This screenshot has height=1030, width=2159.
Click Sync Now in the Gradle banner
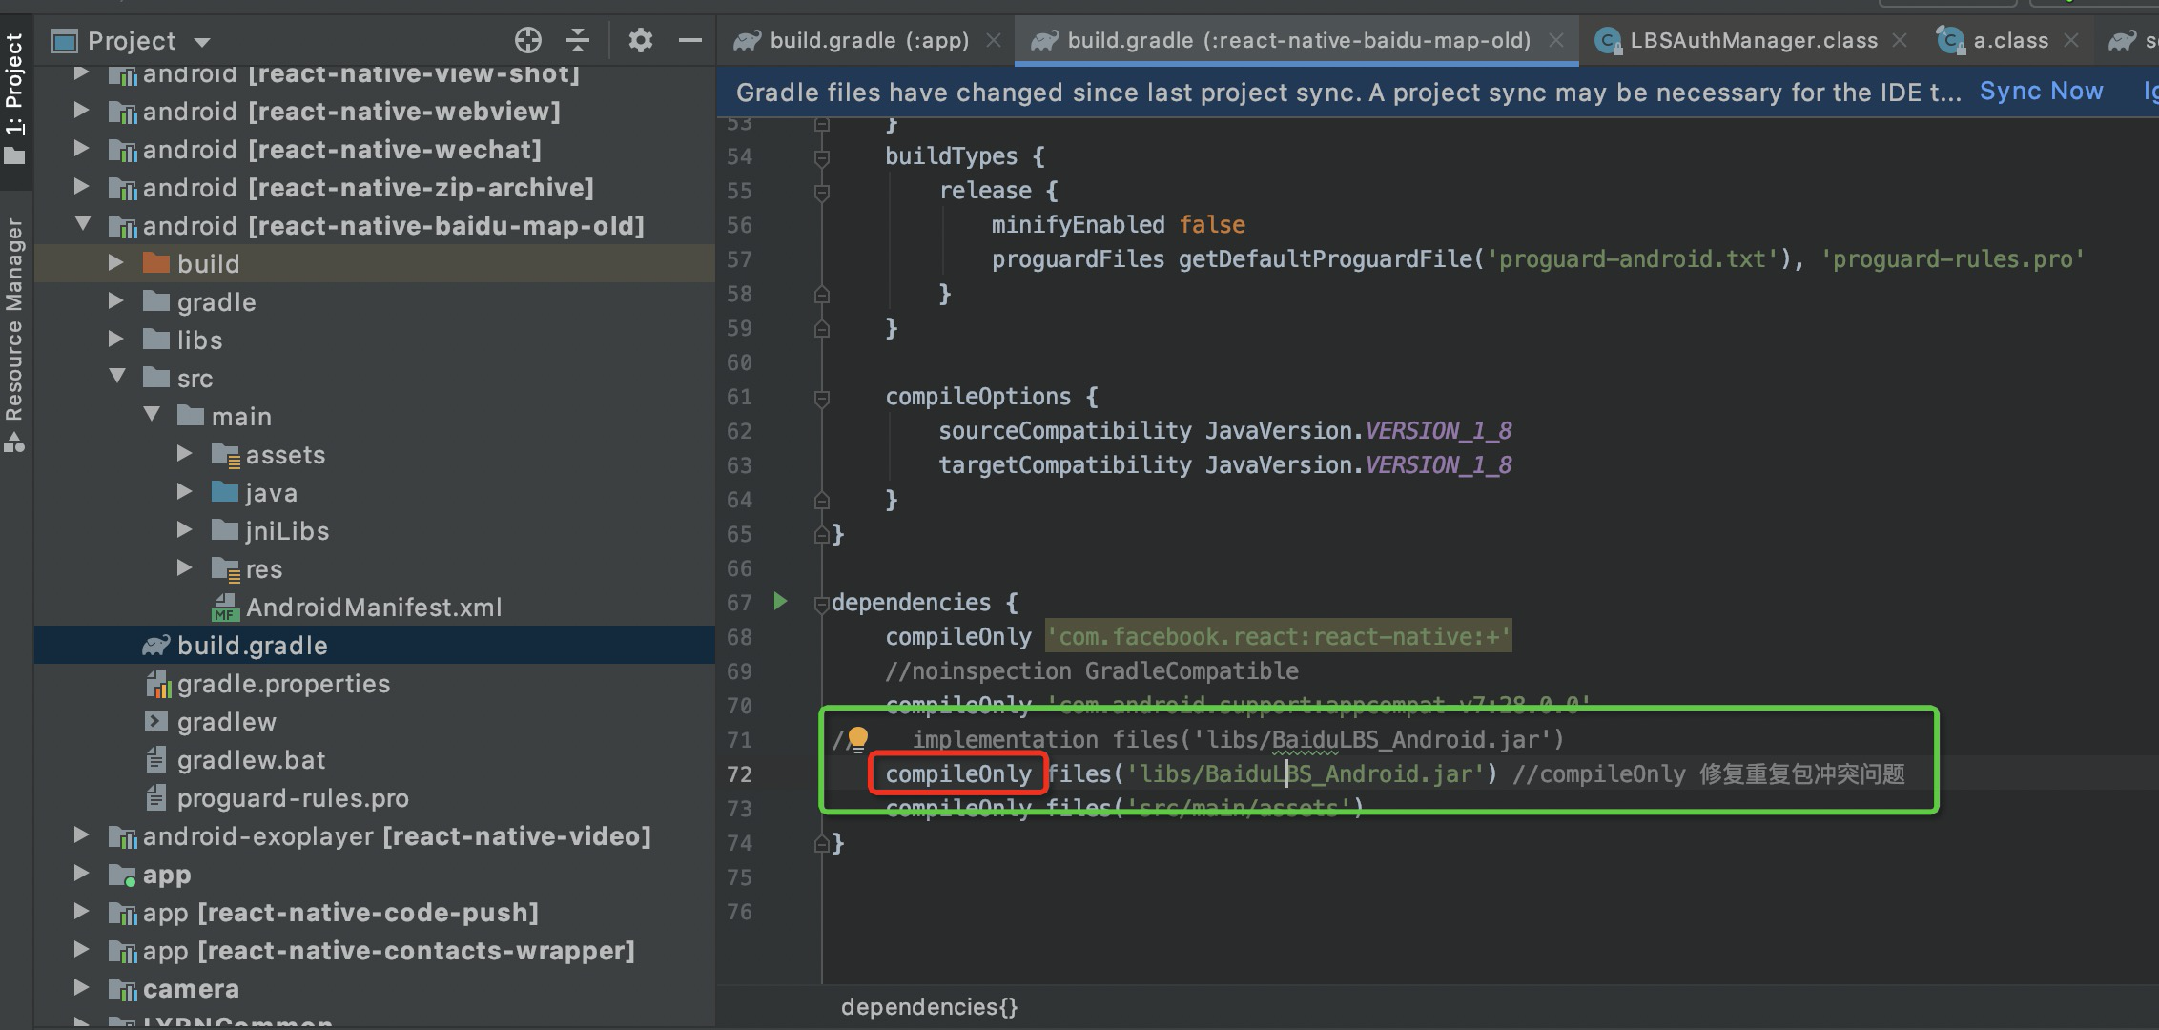2040,91
